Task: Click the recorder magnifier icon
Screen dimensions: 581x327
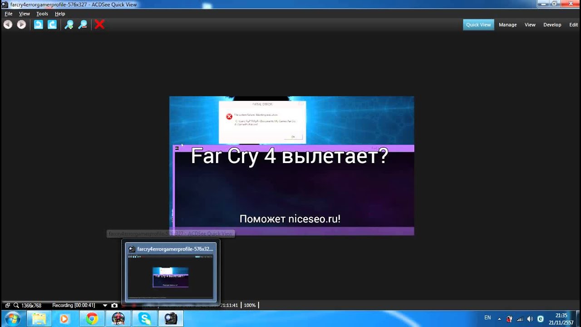Action: tap(16, 305)
